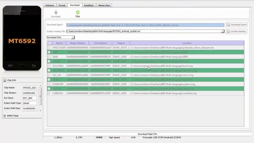Click the MT6592 phone image
Screen dimensions: 254x143
22,38
